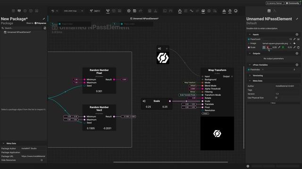Click the image input node thumbnail
The height and width of the screenshot is (169, 302).
click(x=163, y=58)
